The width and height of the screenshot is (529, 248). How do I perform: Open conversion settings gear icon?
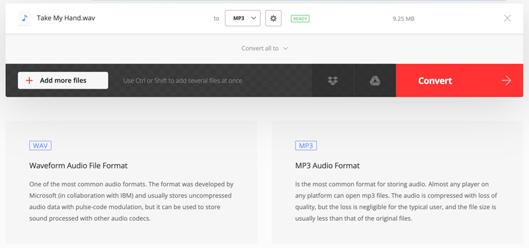point(273,19)
